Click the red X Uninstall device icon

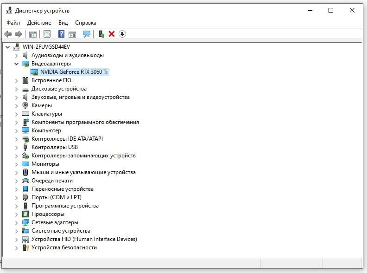coord(112,34)
